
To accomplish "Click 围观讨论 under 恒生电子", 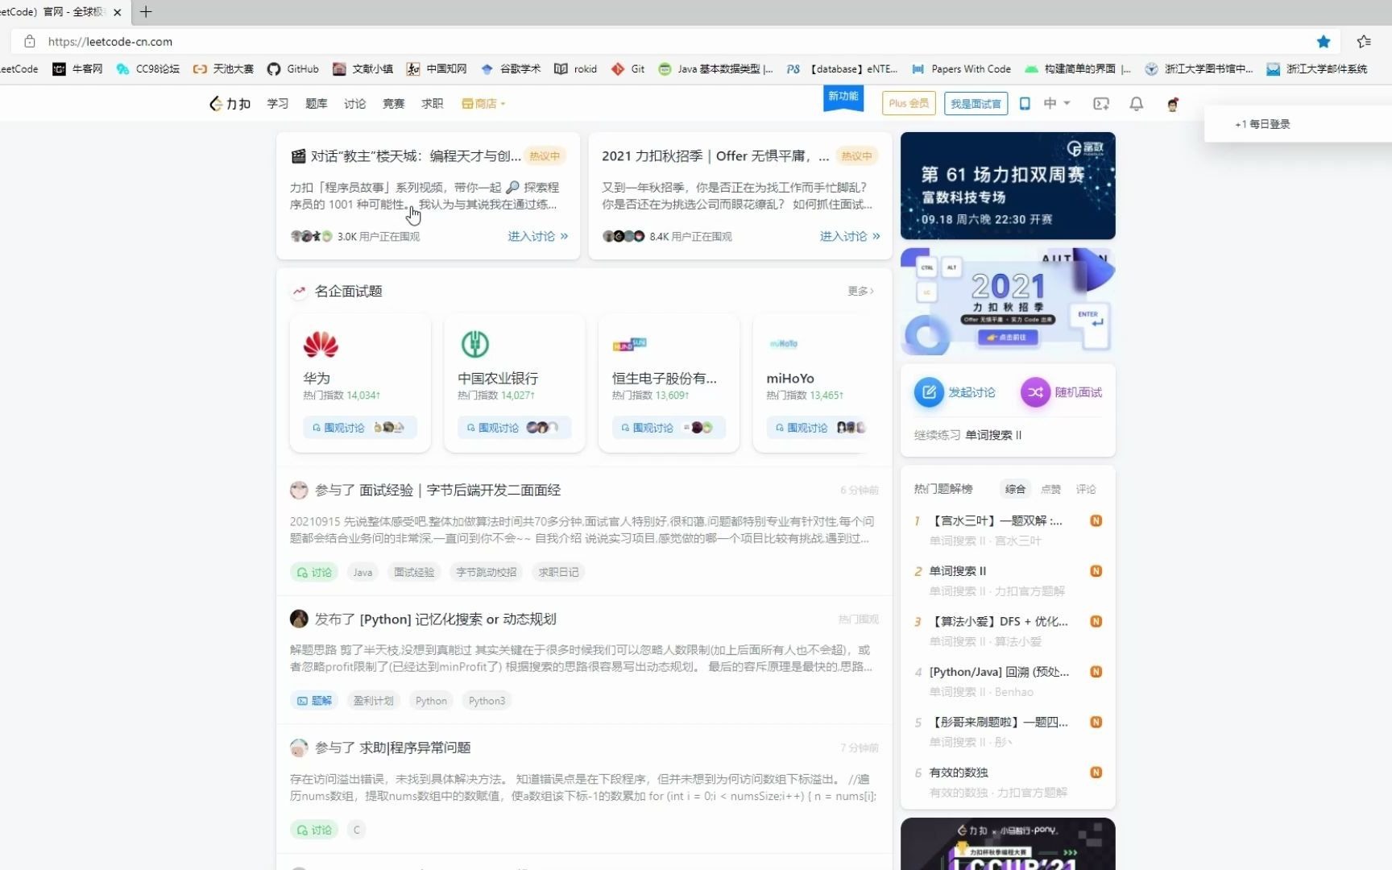I will point(669,428).
